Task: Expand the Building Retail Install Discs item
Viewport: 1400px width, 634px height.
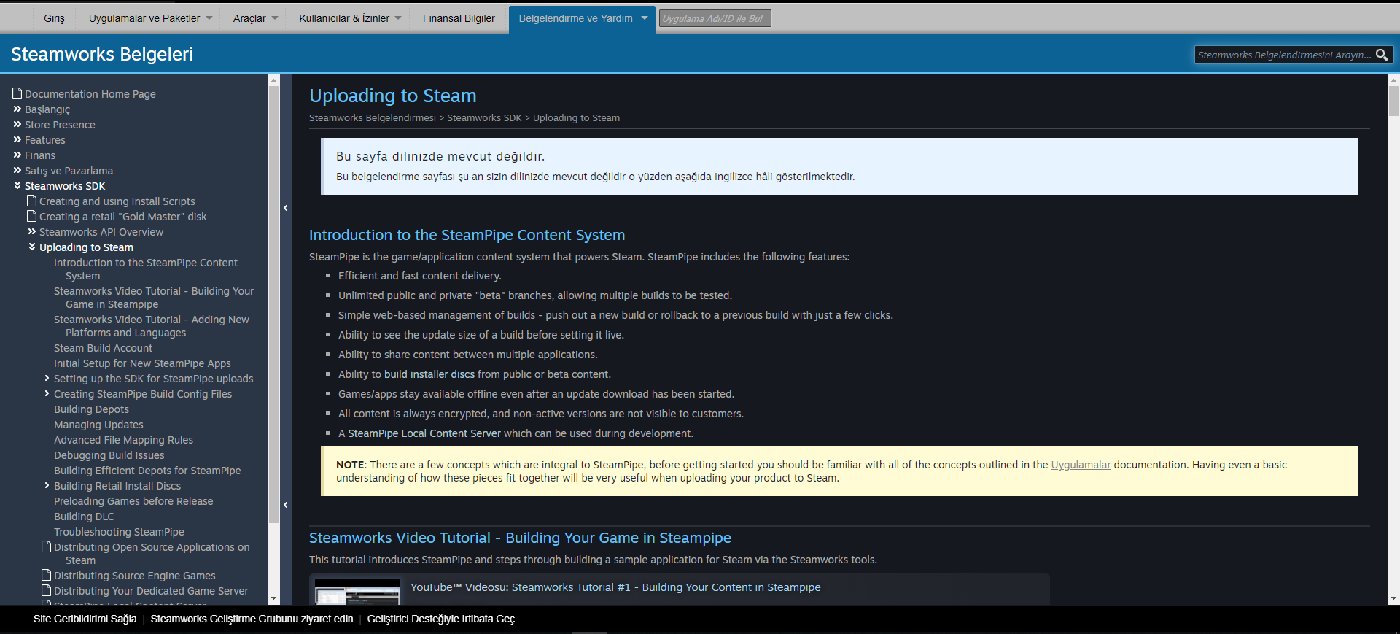Action: coord(47,485)
